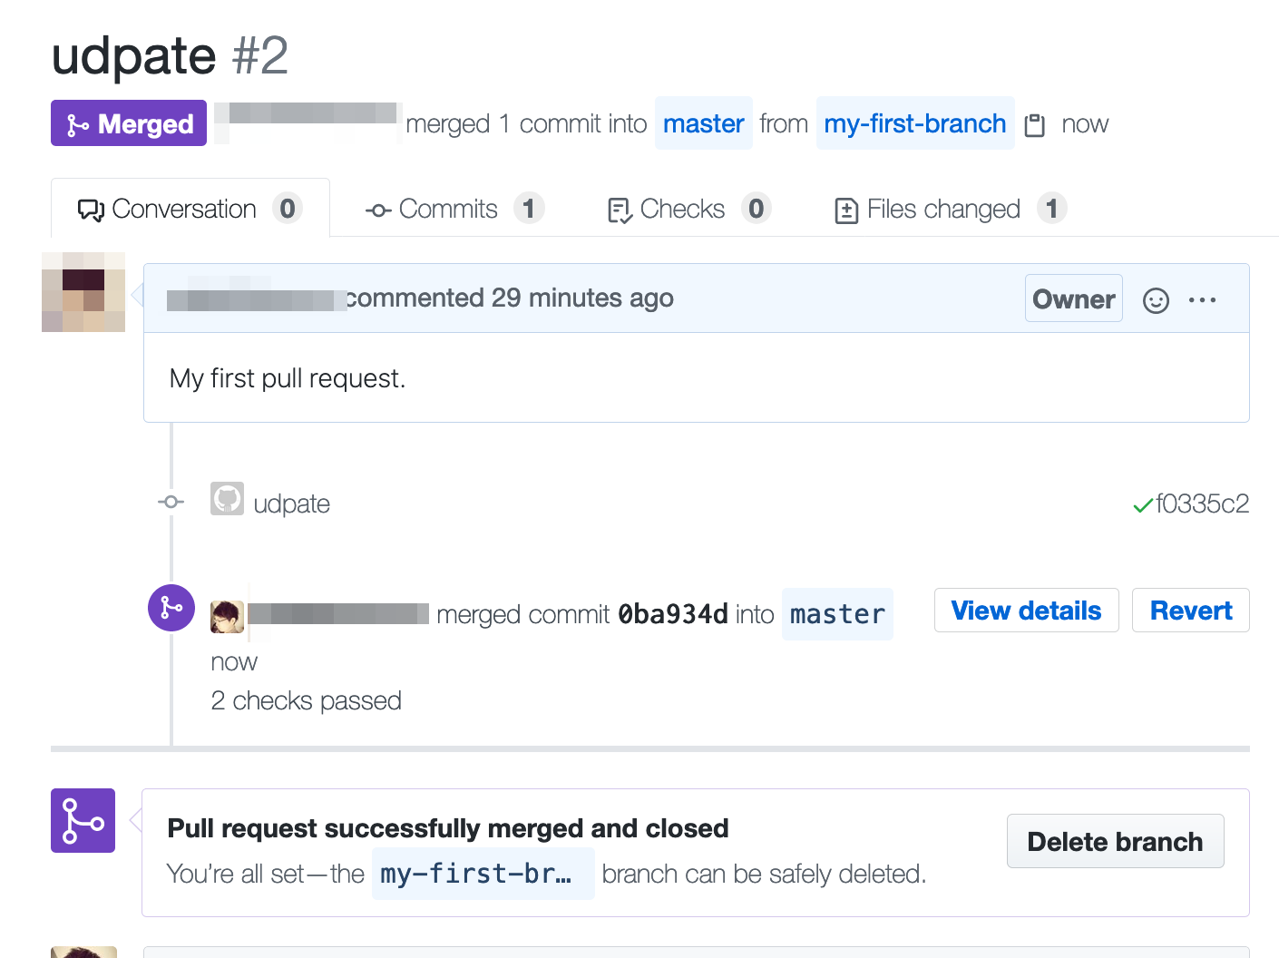Add reaction with smiley face icon

pyautogui.click(x=1156, y=300)
